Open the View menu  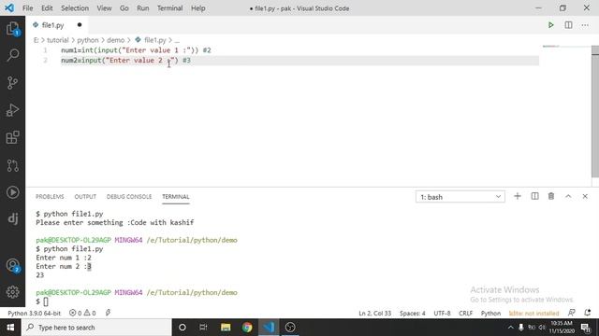point(104,8)
